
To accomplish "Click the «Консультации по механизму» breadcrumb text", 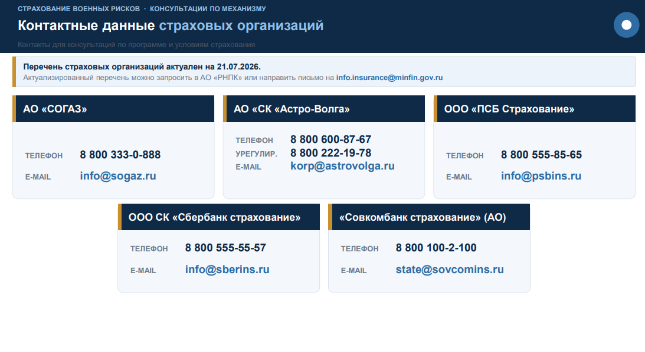I will click(208, 9).
